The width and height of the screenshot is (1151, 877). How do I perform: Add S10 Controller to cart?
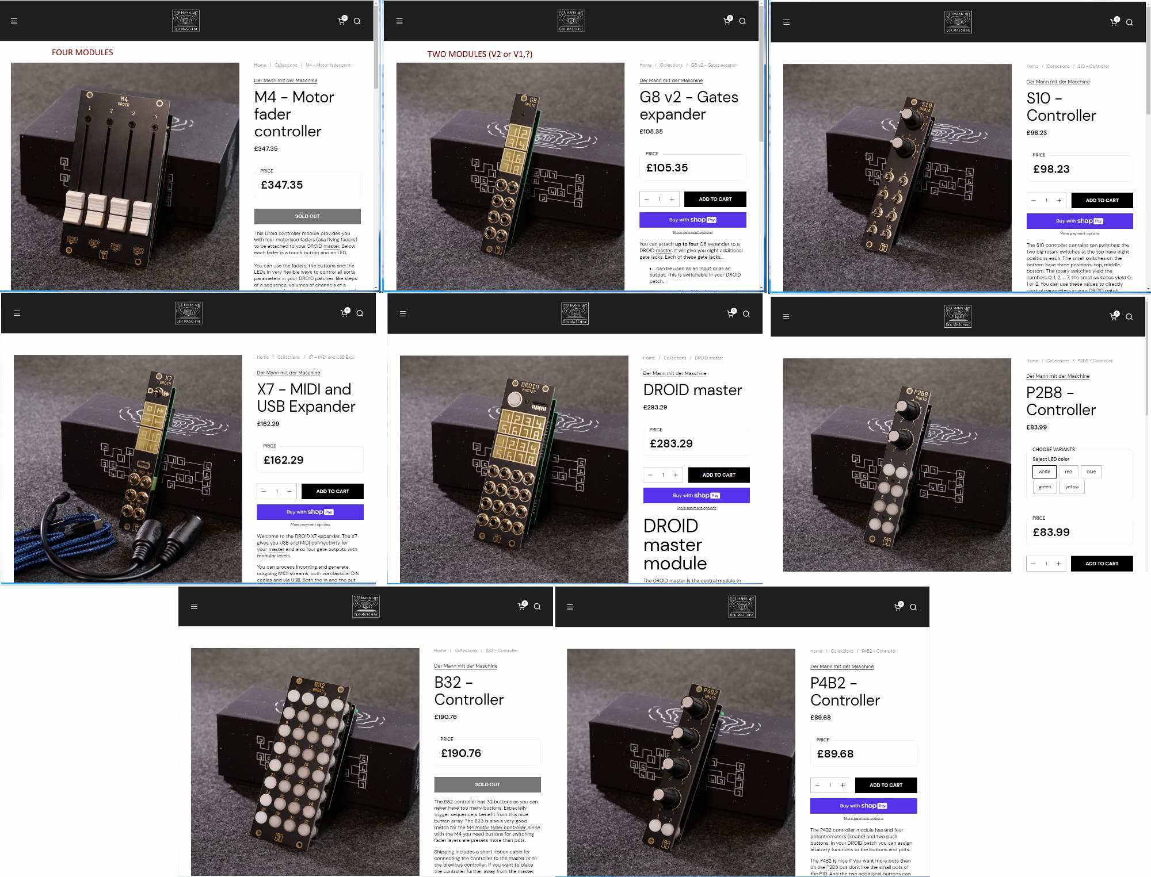pos(1102,200)
